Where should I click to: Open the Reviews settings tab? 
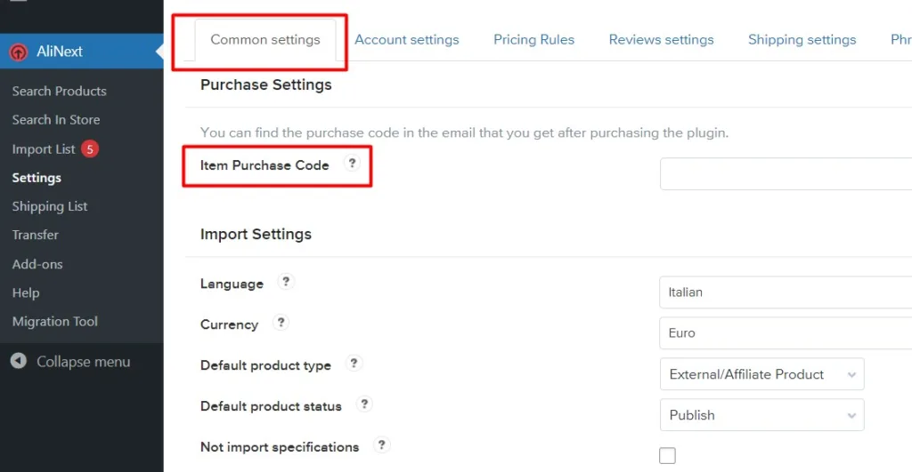pyautogui.click(x=661, y=39)
